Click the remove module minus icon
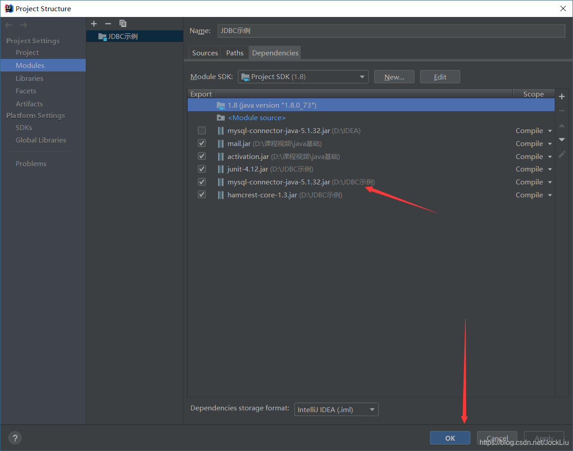 click(x=108, y=24)
